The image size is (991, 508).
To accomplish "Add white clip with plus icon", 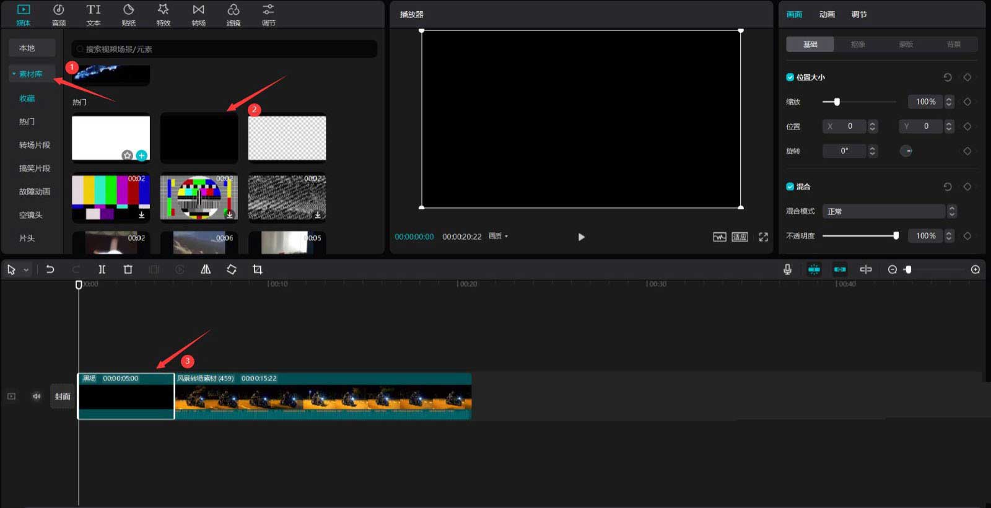I will tap(141, 155).
